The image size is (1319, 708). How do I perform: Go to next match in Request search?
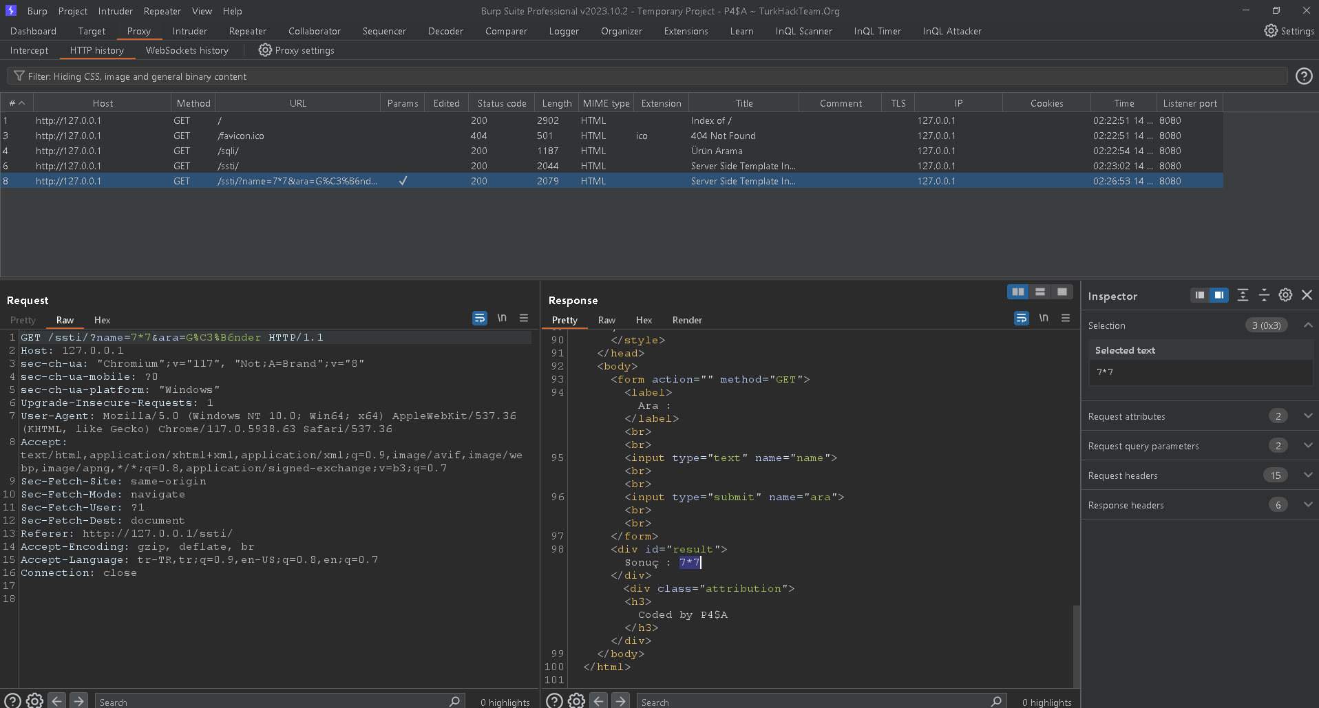point(79,700)
